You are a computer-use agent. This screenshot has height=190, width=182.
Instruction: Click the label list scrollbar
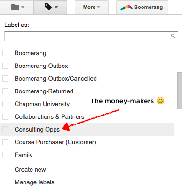point(179,91)
